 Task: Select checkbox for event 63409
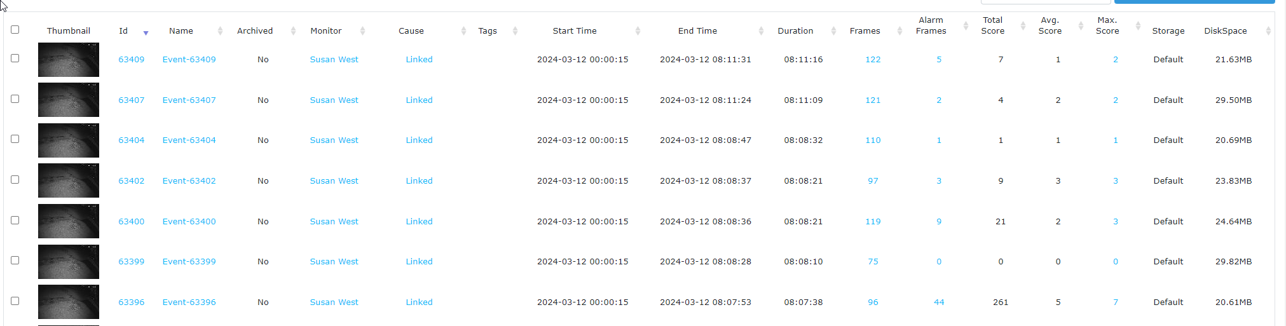[x=15, y=58]
